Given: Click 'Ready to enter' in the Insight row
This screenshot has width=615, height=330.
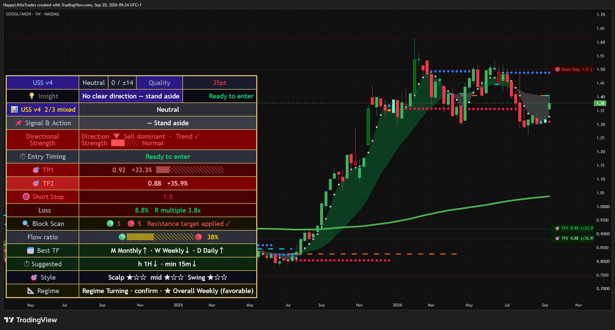Looking at the screenshot, I should pos(231,96).
